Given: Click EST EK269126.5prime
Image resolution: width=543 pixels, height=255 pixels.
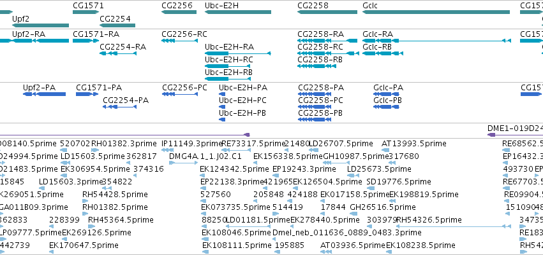Looking at the screenshot, I should pyautogui.click(x=66, y=239).
